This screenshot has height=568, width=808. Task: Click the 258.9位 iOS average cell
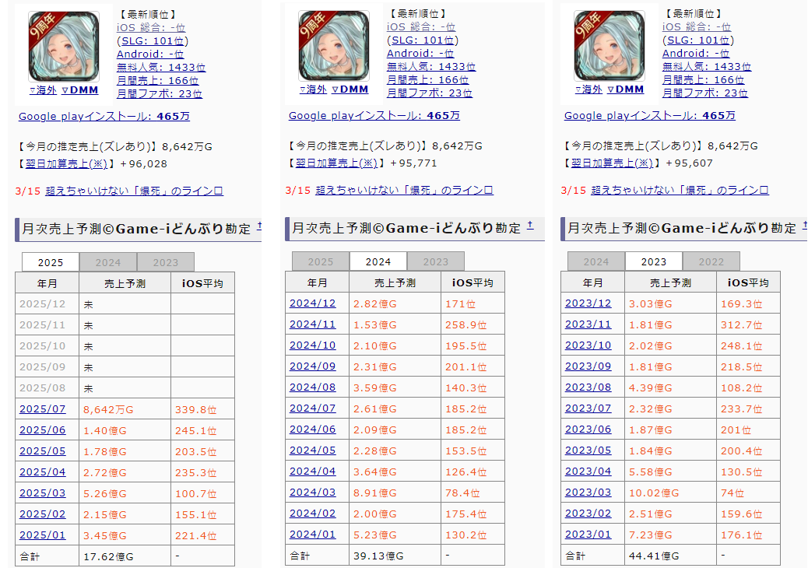point(473,325)
